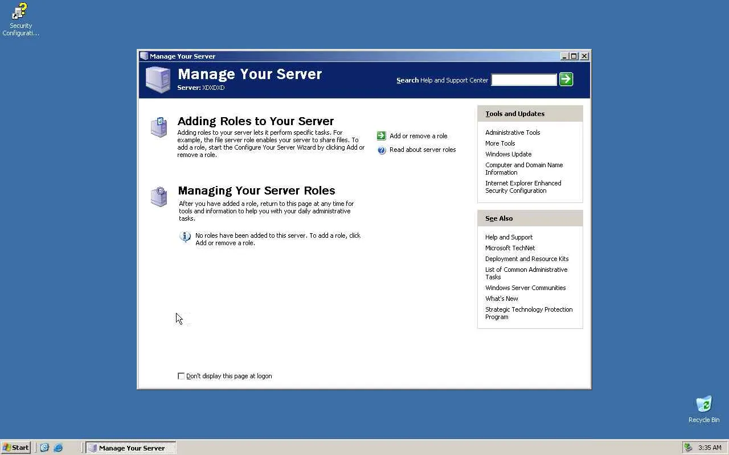Open Administrative Tools link
The image size is (729, 455).
click(513, 133)
